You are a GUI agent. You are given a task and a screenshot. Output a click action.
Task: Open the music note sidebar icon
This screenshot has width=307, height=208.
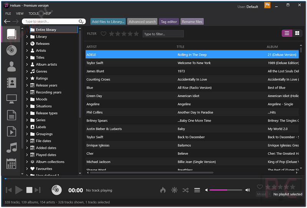coord(12,147)
